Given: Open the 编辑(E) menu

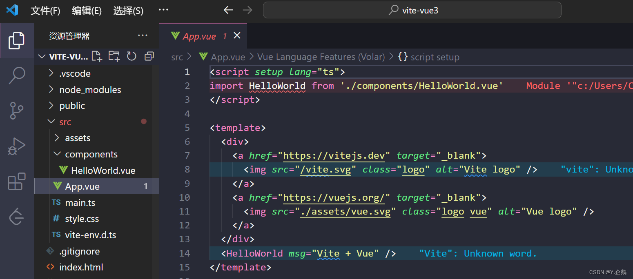Looking at the screenshot, I should pos(87,11).
